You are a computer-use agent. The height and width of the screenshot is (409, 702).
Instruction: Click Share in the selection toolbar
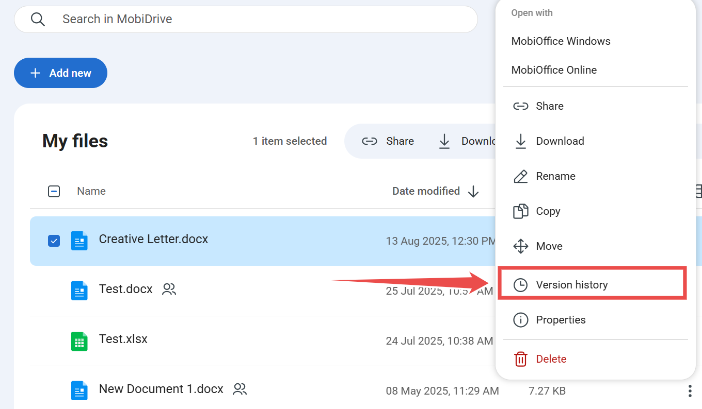(x=388, y=141)
